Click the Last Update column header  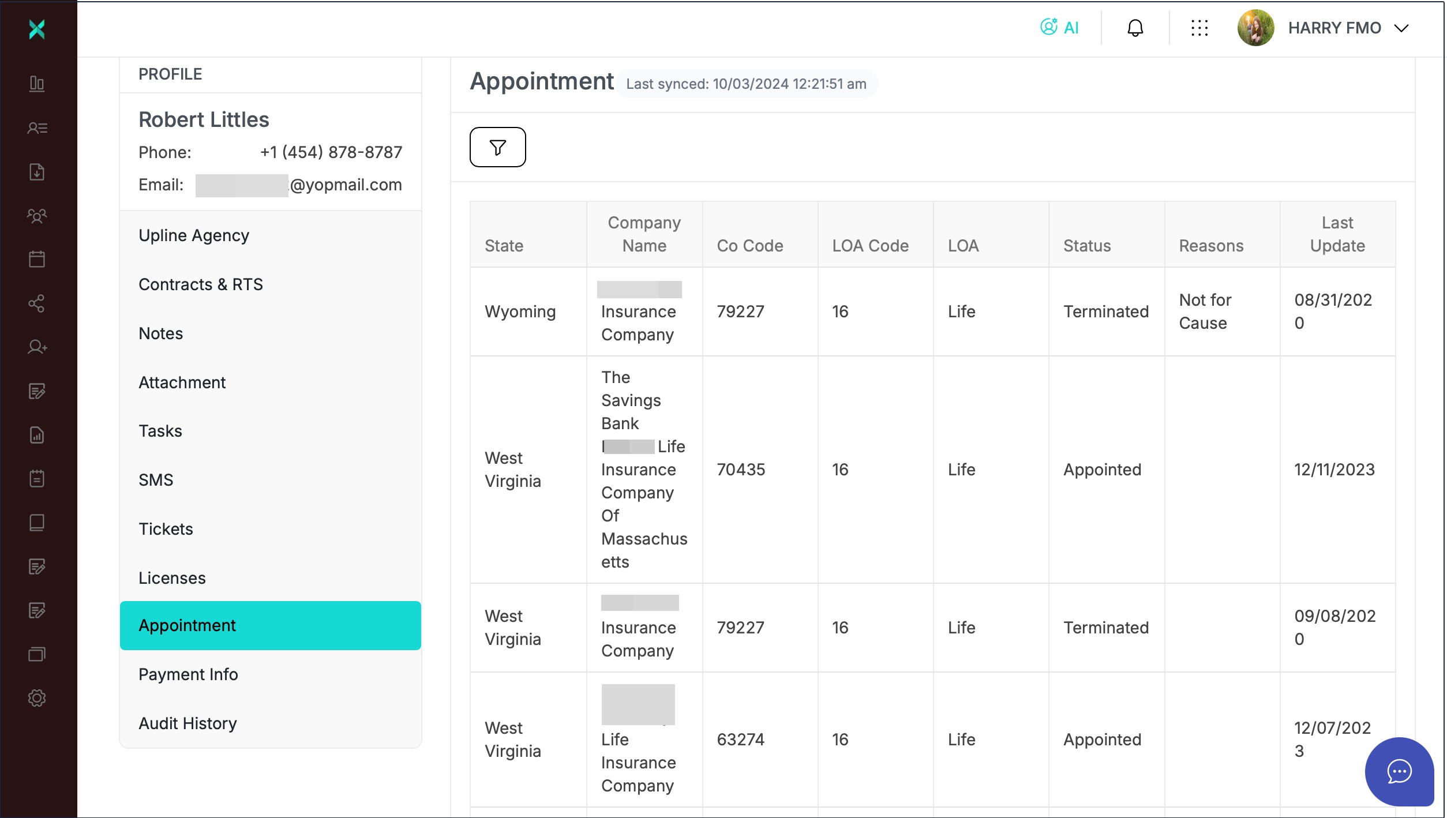coord(1337,234)
